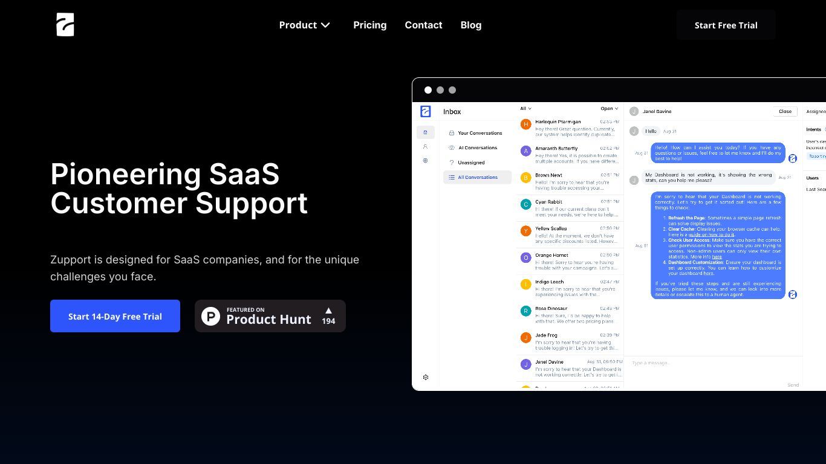Click the teal R avatar for Rosa Dinosaur
The image size is (826, 464).
pyautogui.click(x=525, y=311)
